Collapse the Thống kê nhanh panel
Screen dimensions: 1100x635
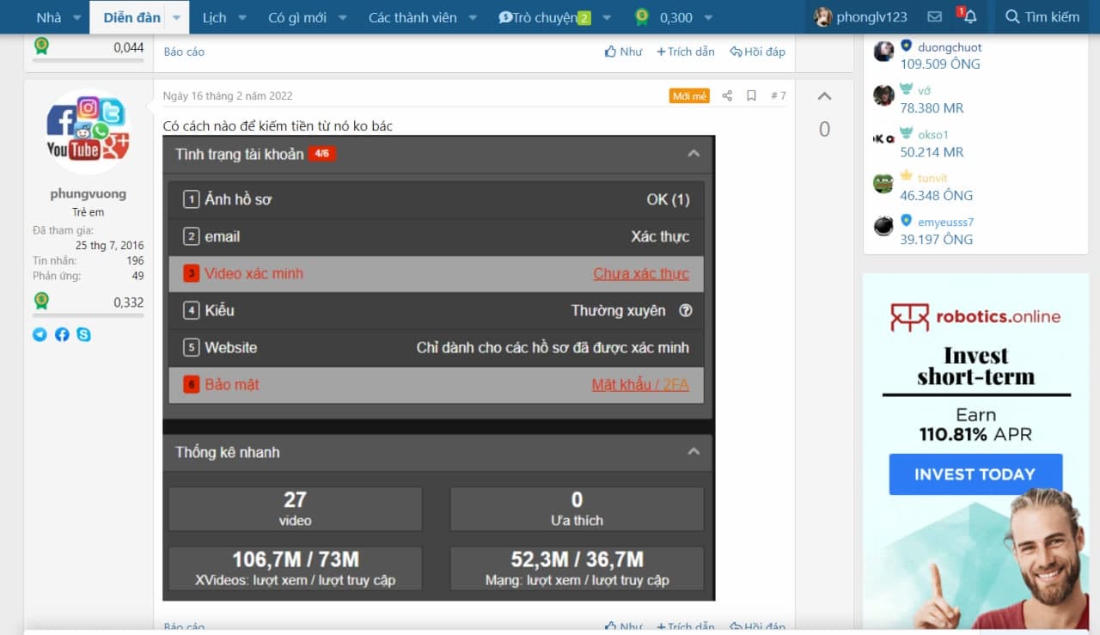pyautogui.click(x=694, y=452)
